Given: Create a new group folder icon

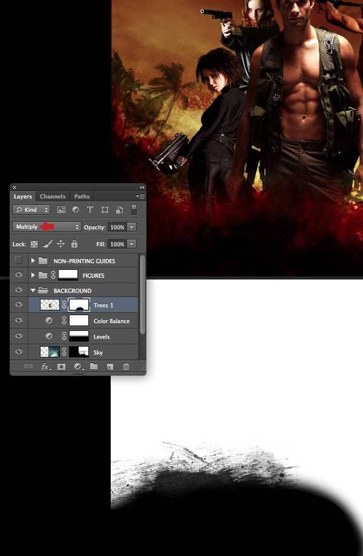Looking at the screenshot, I should pyautogui.click(x=94, y=366).
